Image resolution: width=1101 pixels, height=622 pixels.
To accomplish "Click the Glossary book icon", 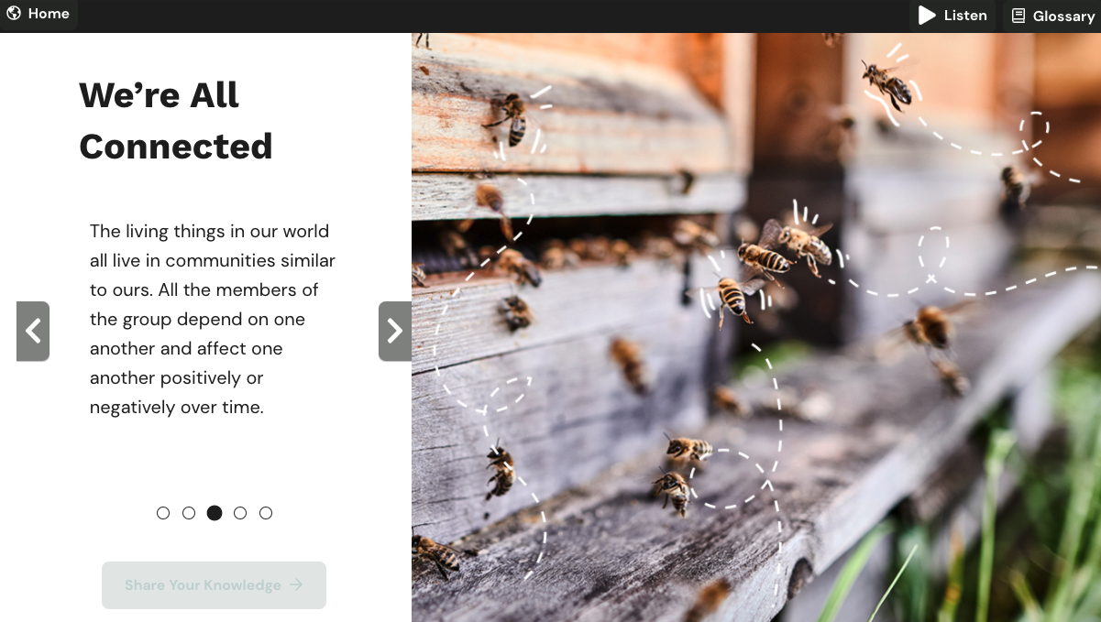I will click(1018, 16).
